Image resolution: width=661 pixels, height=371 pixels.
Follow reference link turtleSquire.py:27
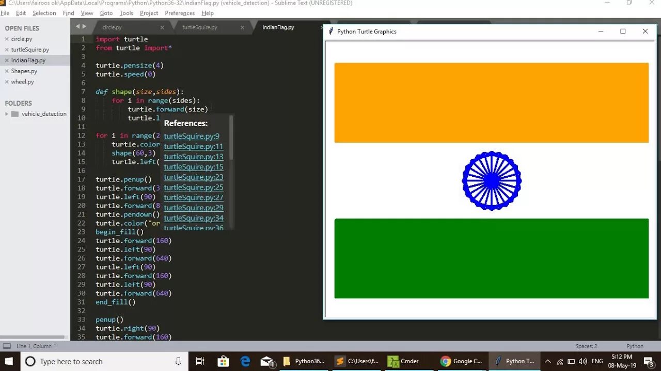tap(194, 197)
